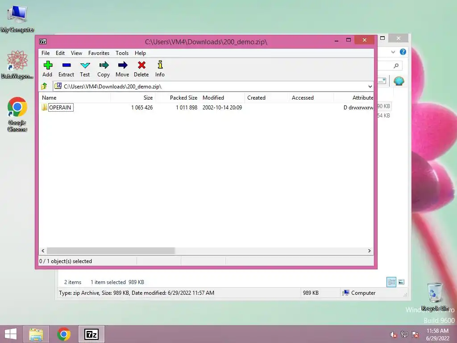Open the Recycle Bin icon
This screenshot has height=343, width=457.
pos(435,296)
